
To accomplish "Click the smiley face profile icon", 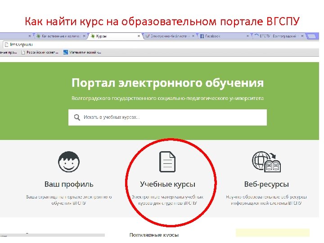I will pos(69,162).
